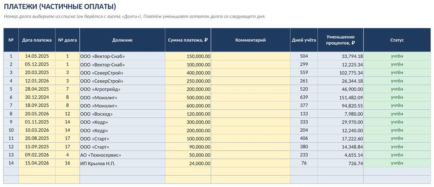The image size is (434, 187).
Task: Click interest reduction value 151,482.09
Action: (341, 97)
